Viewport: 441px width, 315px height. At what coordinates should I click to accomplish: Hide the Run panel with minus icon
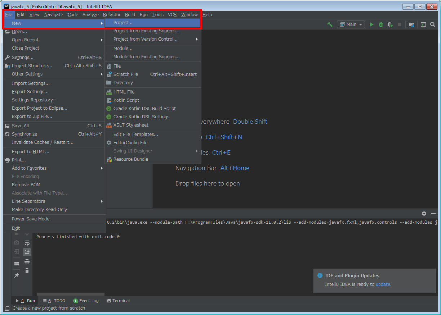433,213
